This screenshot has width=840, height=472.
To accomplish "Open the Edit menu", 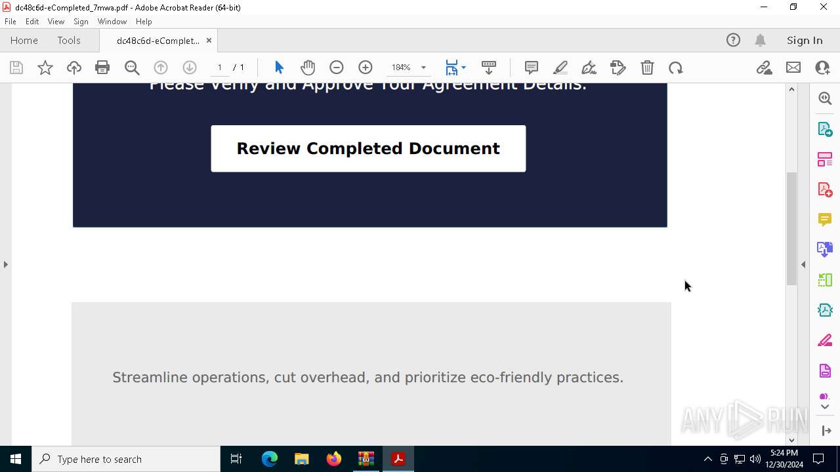I will point(32,22).
